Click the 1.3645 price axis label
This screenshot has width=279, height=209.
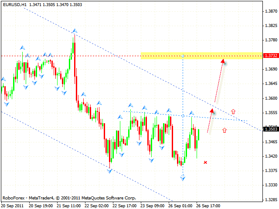tap(271, 84)
